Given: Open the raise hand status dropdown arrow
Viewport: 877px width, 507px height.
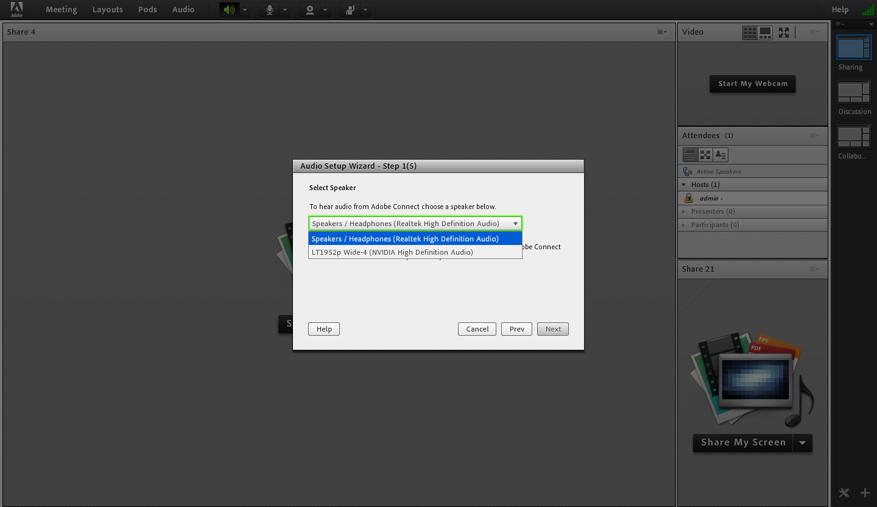Looking at the screenshot, I should point(365,10).
